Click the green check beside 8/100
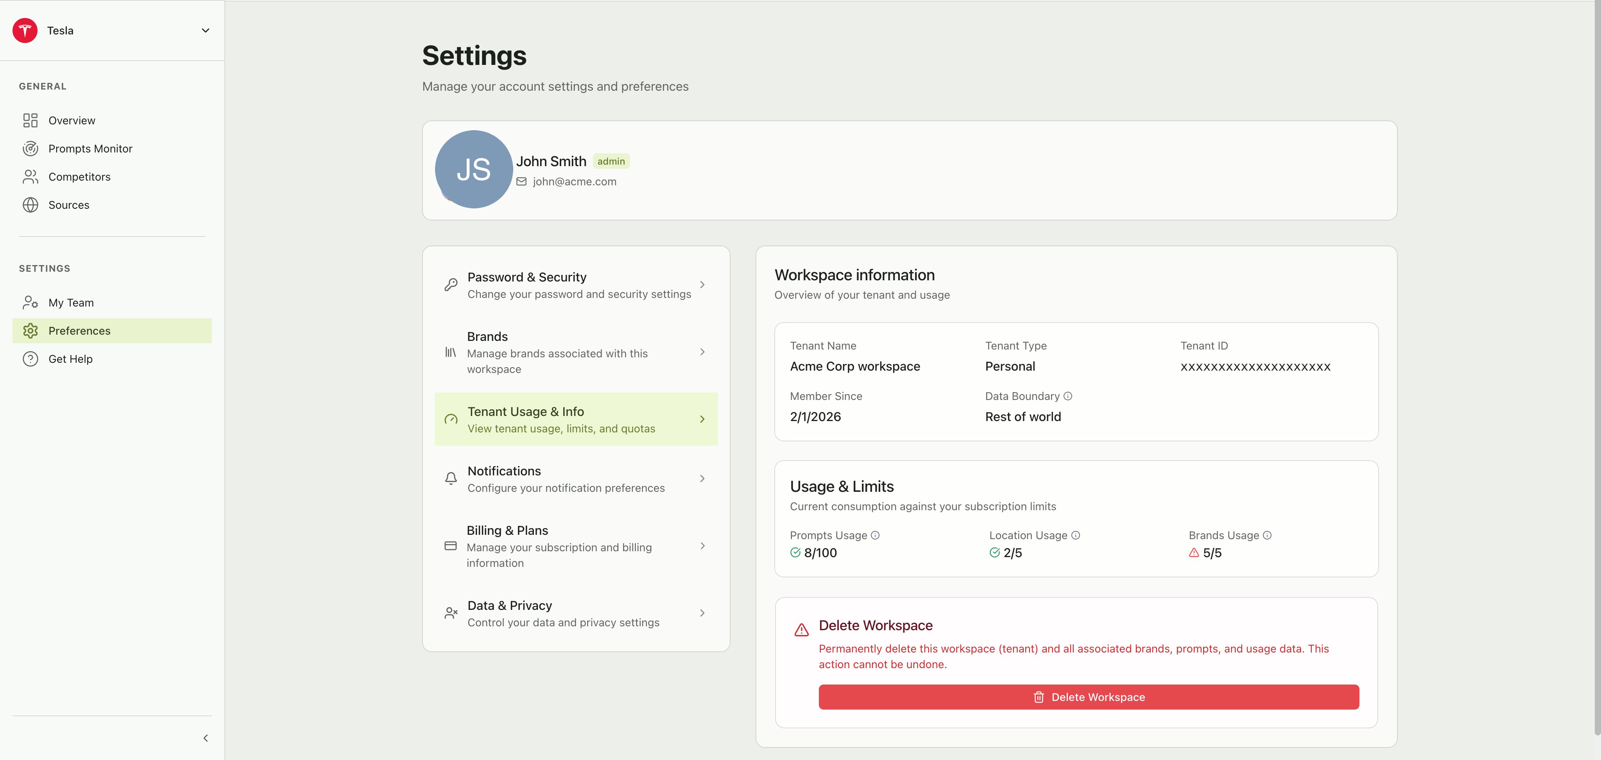Image resolution: width=1601 pixels, height=760 pixels. point(795,552)
